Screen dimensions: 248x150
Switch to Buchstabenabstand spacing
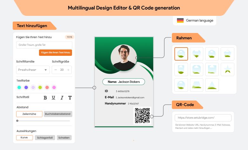[x=58, y=114]
